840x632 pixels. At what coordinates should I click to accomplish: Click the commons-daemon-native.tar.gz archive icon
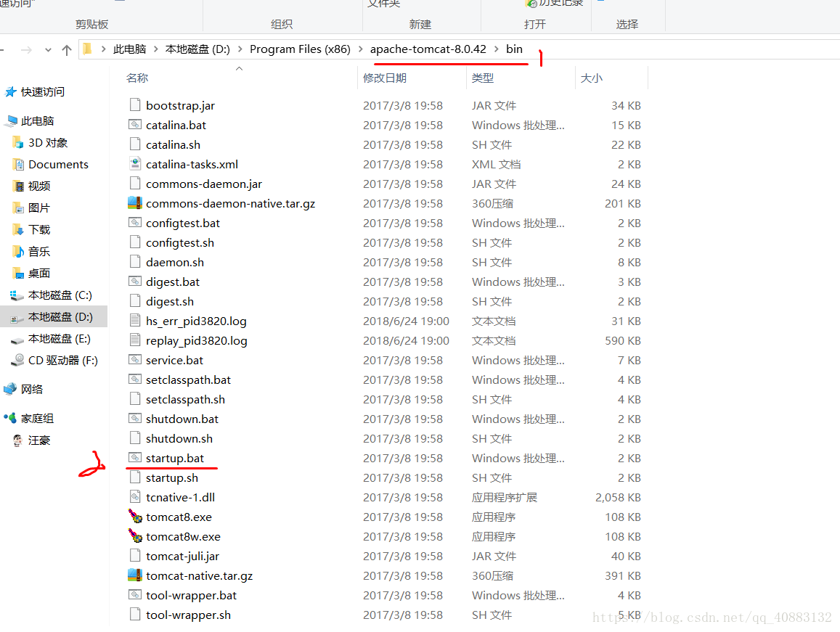point(135,203)
